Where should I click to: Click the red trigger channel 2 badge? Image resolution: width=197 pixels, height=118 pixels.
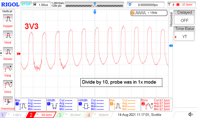point(178,5)
